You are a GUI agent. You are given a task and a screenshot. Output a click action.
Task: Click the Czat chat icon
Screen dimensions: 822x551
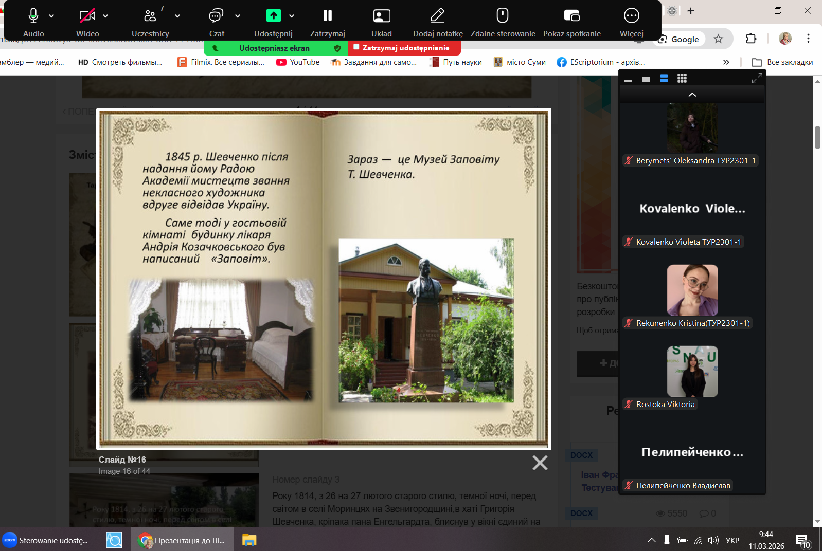click(216, 16)
